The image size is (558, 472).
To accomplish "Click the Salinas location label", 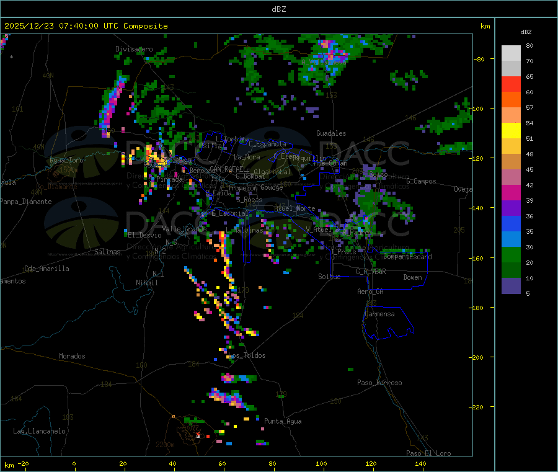I will 107,252.
